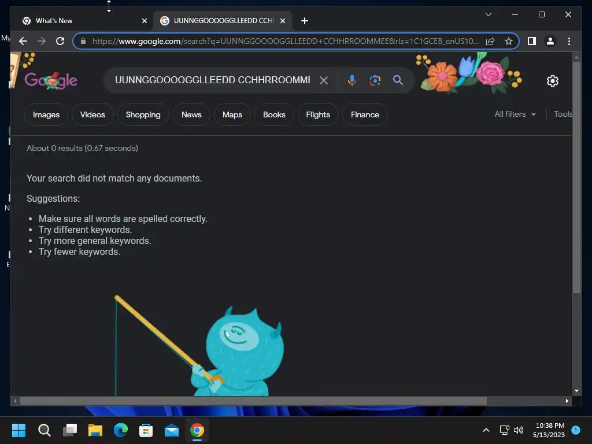
Task: Click the forward navigation arrow
Action: pos(42,41)
